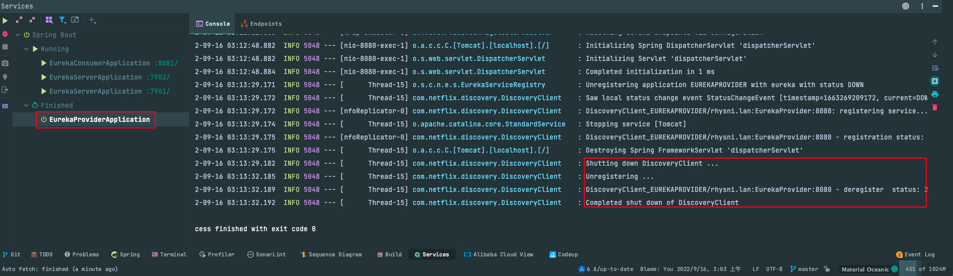Image resolution: width=953 pixels, height=276 pixels.
Task: Click the layout grid icon in sidebar
Action: pos(5,106)
